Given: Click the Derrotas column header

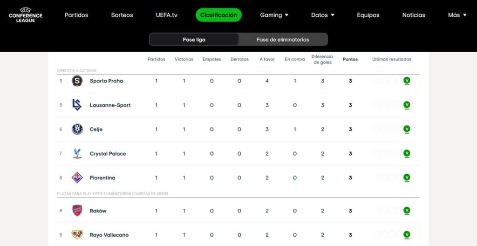Looking at the screenshot, I should pos(239,59).
